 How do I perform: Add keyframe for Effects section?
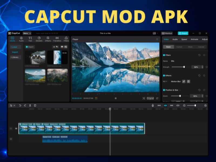[x=204, y=76]
